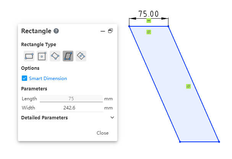Screen dimensions: 232x159
Task: Uncheck the Smart Dimension checkbox
Action: 25,78
